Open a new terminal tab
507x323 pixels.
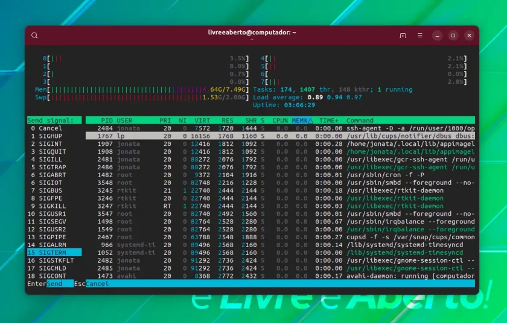(x=403, y=36)
